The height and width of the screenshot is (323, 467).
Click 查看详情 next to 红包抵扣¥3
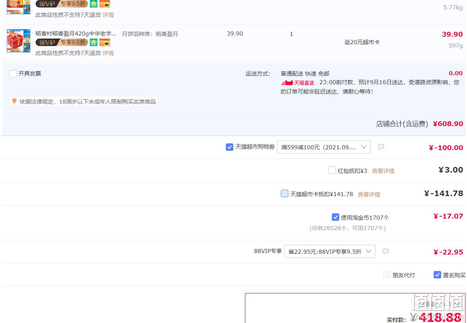[383, 171]
